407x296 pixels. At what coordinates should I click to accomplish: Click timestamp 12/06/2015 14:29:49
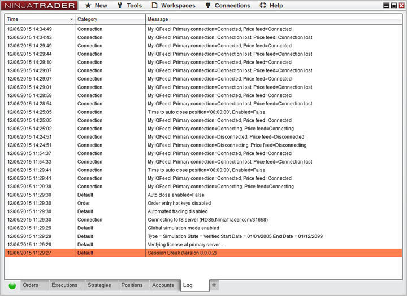[29, 46]
